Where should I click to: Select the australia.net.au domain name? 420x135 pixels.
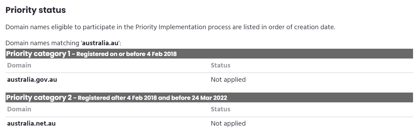coord(31,124)
